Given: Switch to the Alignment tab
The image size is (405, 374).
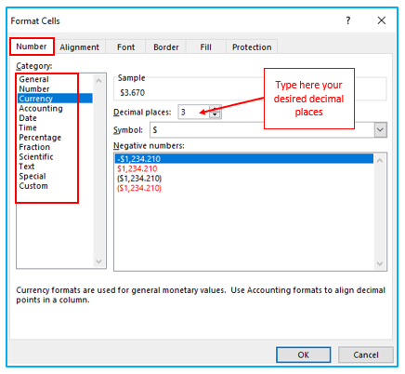Looking at the screenshot, I should 79,47.
